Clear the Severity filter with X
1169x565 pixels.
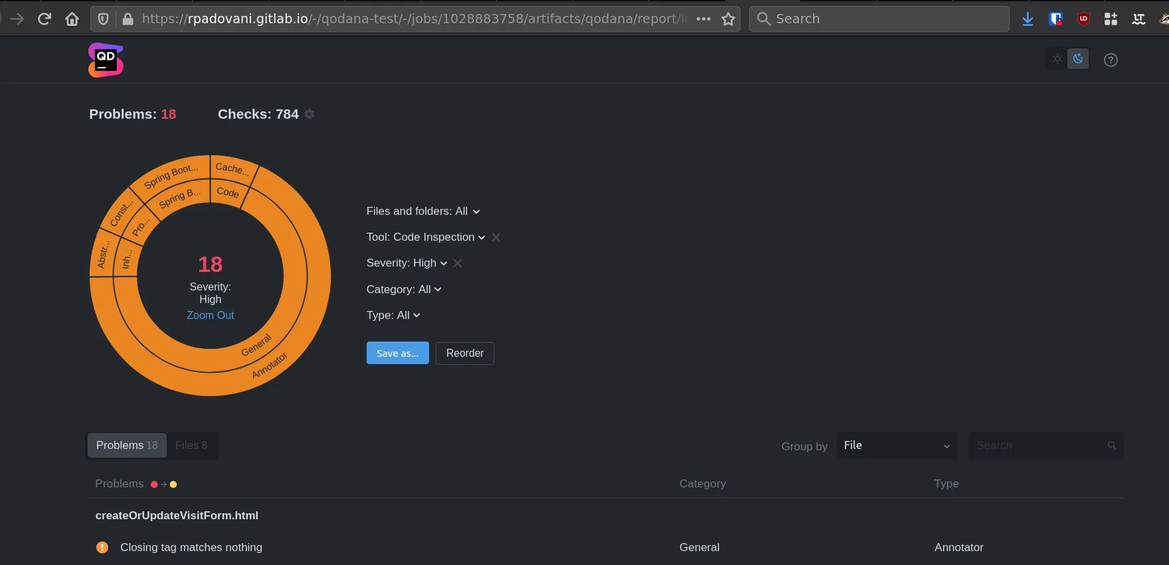458,263
